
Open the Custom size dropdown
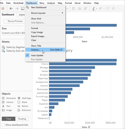tap(13, 33)
